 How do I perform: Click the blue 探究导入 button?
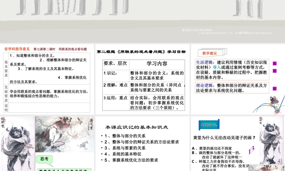click(209, 125)
